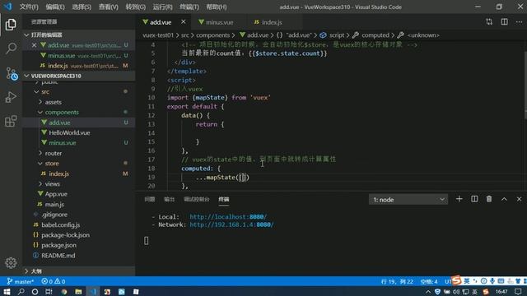Click the Windows Start button
This screenshot has height=296, width=527.
tap(7, 292)
